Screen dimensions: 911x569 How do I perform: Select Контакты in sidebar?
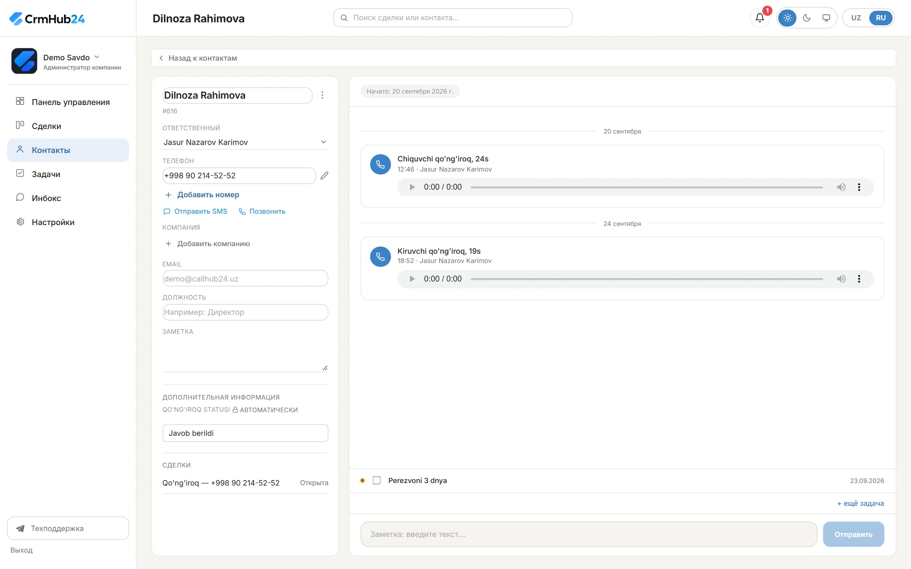[68, 150]
